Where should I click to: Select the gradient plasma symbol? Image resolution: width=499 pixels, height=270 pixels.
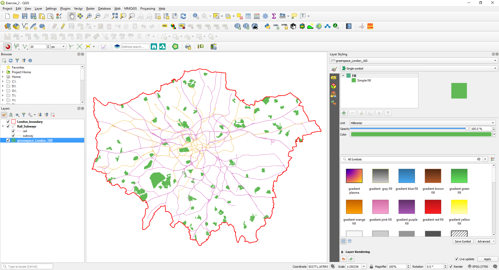pyautogui.click(x=354, y=181)
